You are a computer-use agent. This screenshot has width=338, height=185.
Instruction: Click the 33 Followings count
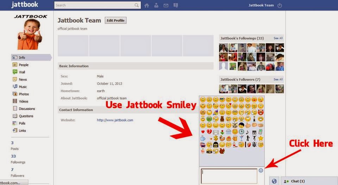click(13, 156)
